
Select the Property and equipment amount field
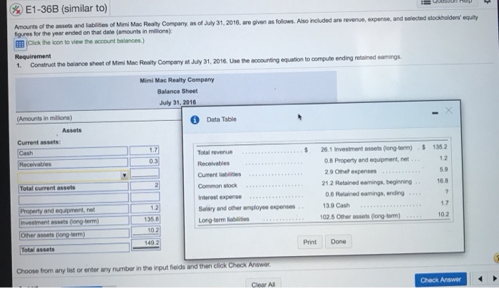coord(145,208)
